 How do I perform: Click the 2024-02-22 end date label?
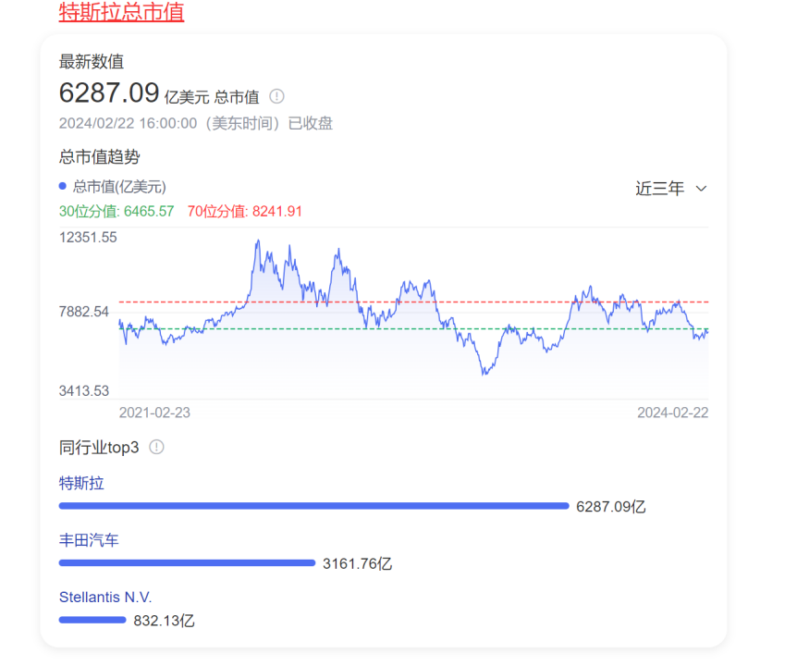(673, 413)
